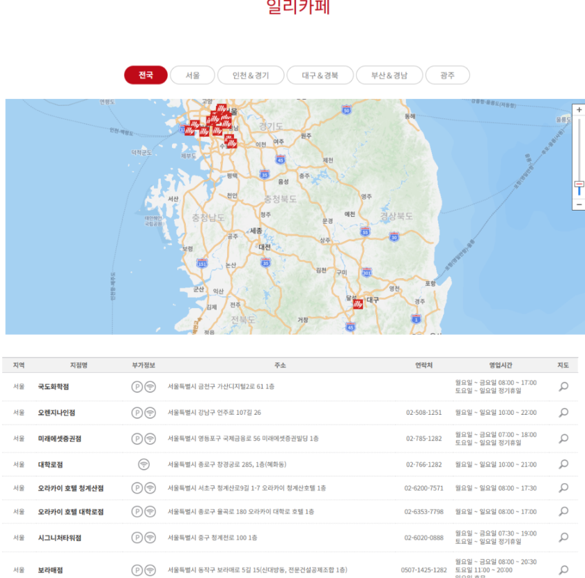585x578 pixels.
Task: Click the store name 대학로점
Action: pyautogui.click(x=50, y=465)
